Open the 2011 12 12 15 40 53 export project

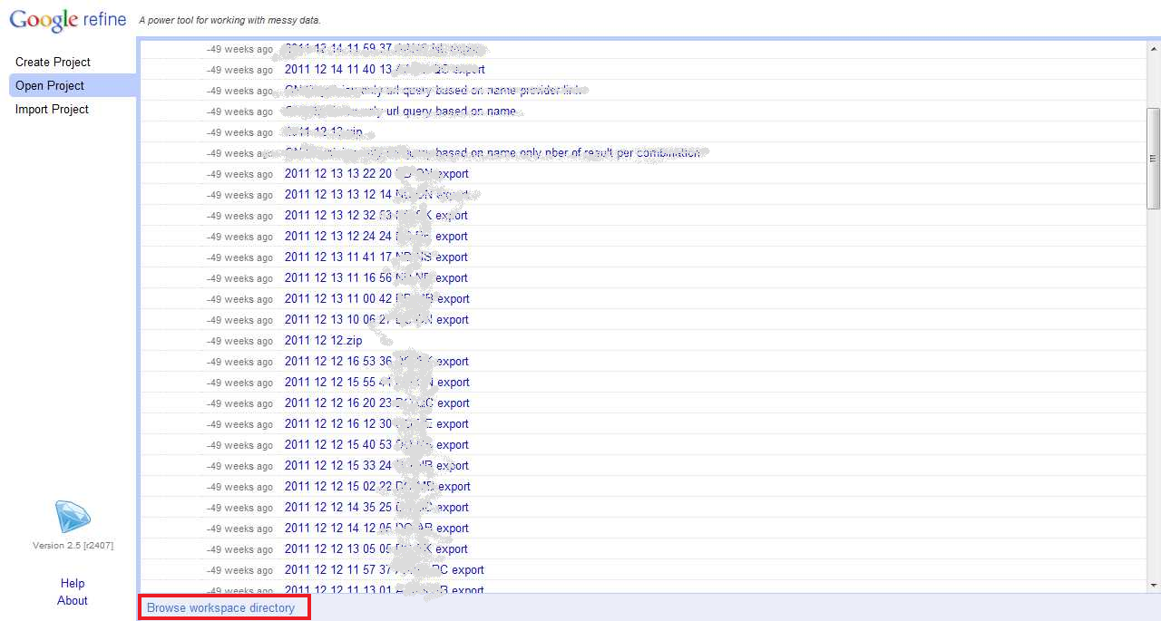pyautogui.click(x=377, y=444)
